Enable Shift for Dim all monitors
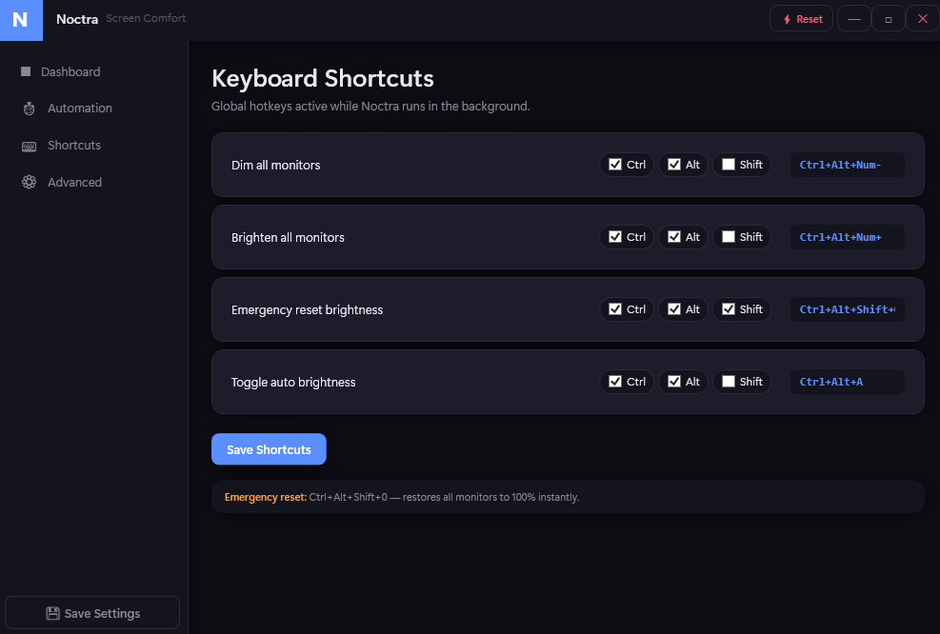Viewport: 940px width, 634px height. pos(728,164)
